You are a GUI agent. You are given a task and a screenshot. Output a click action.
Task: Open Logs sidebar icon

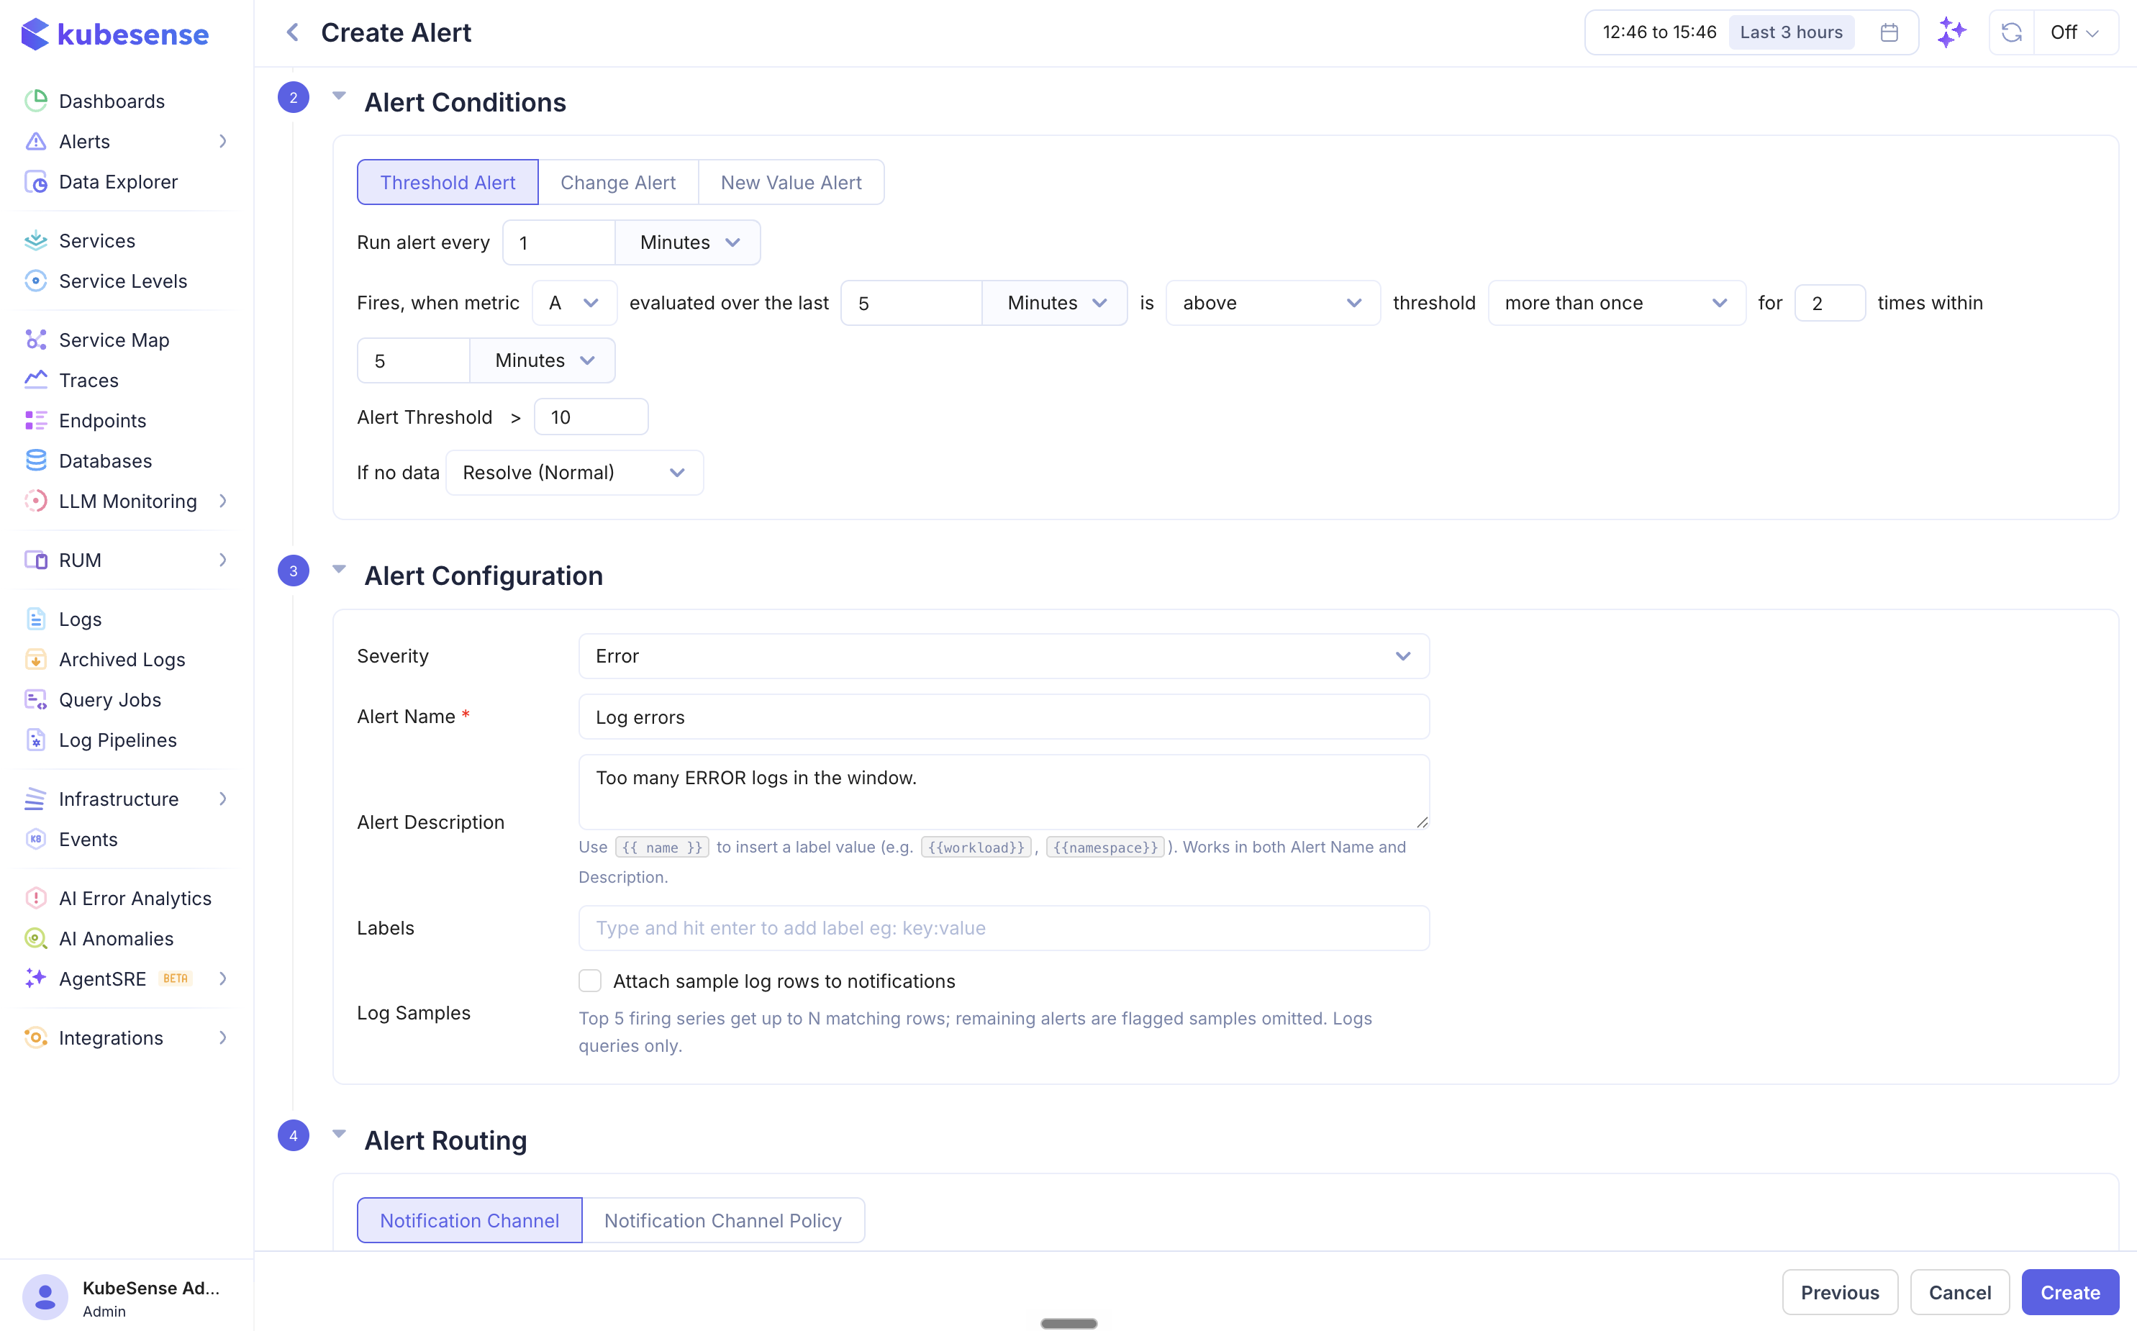[x=36, y=619]
